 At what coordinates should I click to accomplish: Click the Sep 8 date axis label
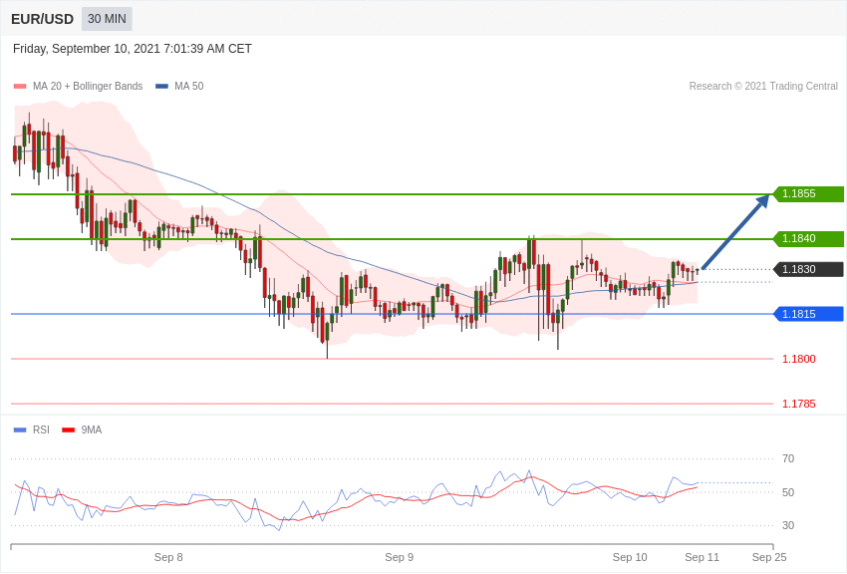click(168, 557)
